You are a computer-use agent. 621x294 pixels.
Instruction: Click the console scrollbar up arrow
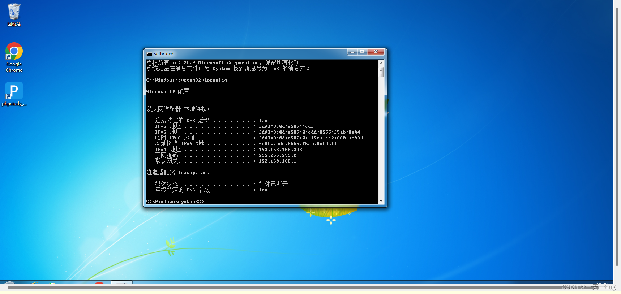coord(381,62)
